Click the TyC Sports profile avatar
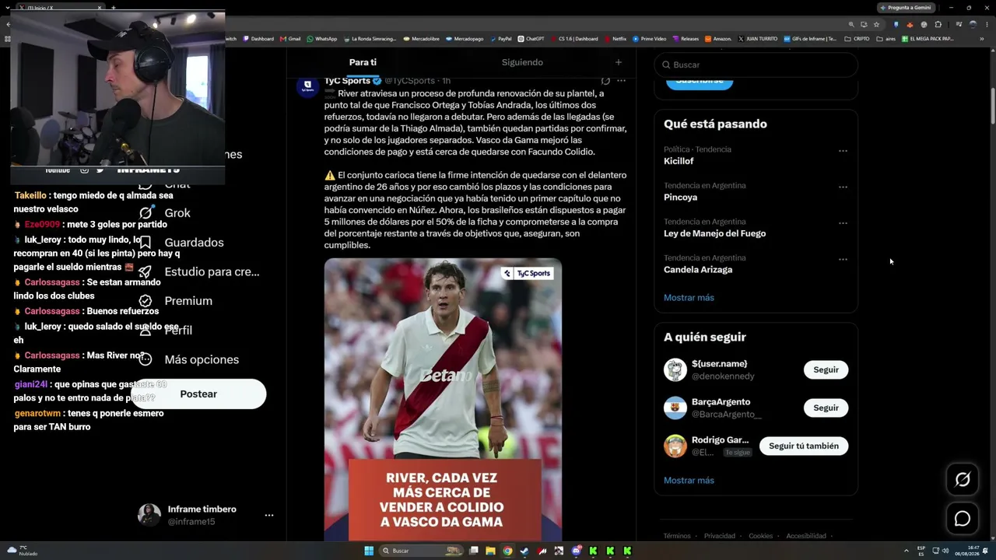Image resolution: width=996 pixels, height=560 pixels. pos(307,86)
